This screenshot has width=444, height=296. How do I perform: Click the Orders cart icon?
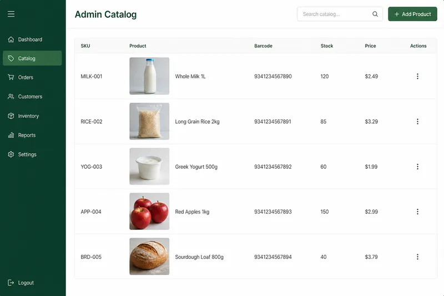[11, 77]
